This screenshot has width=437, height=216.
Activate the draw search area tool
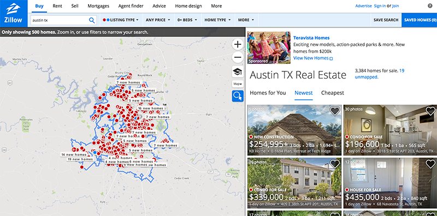pos(238,96)
